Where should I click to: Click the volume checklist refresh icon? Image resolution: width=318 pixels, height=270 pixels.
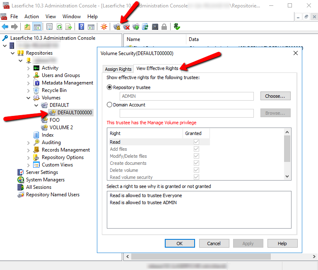coord(145,27)
